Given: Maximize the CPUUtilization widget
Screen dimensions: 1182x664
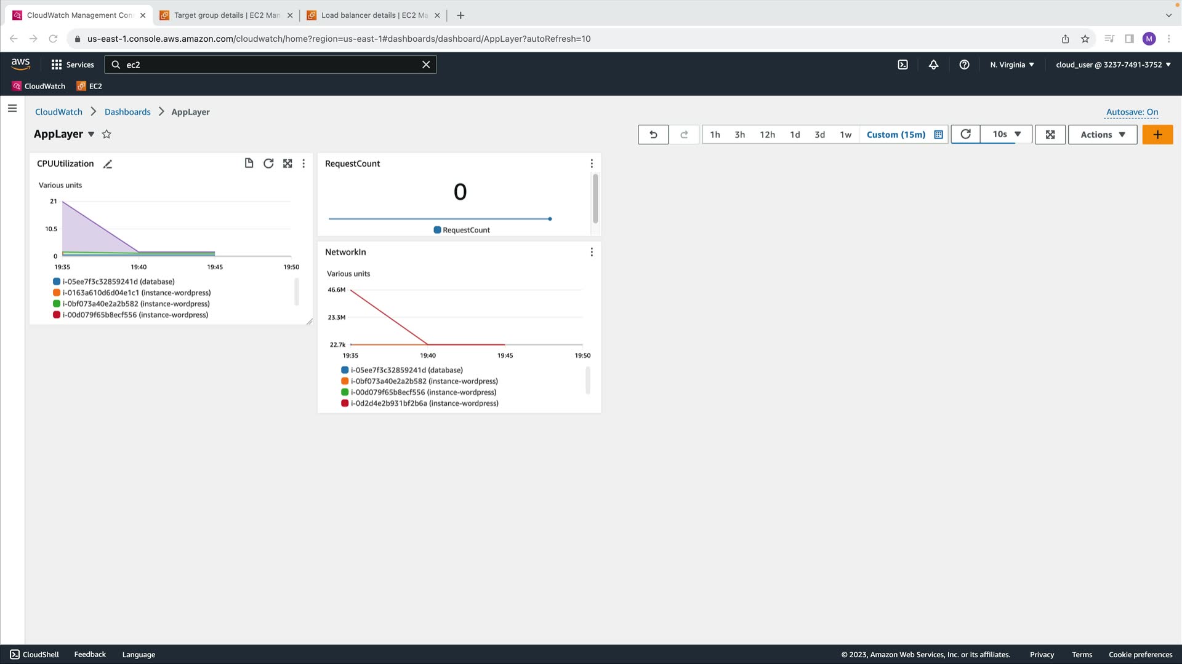Looking at the screenshot, I should pyautogui.click(x=287, y=164).
